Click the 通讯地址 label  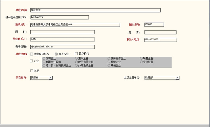(x=21, y=24)
